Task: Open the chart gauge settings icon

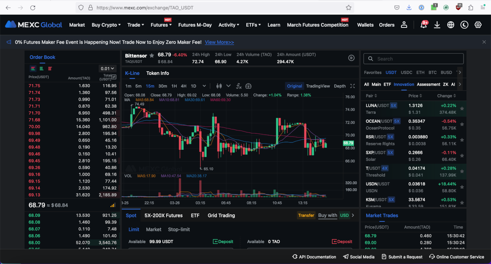Action: 248,86
